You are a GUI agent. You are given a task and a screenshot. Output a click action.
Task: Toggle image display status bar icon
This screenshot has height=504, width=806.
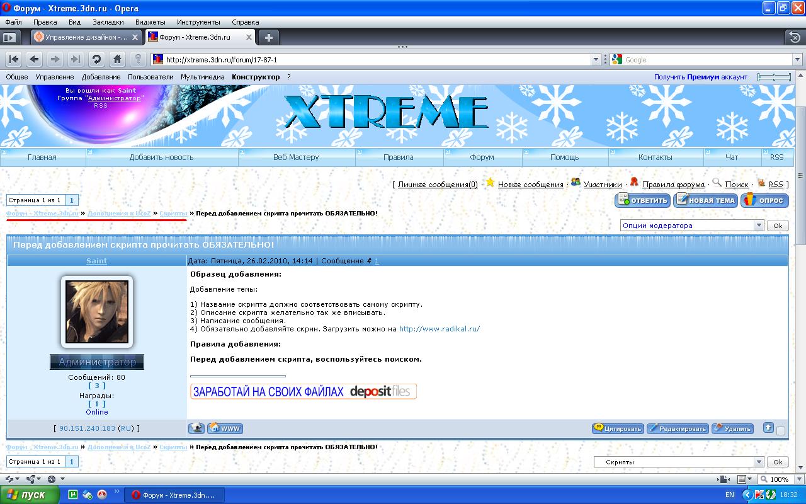tap(743, 479)
